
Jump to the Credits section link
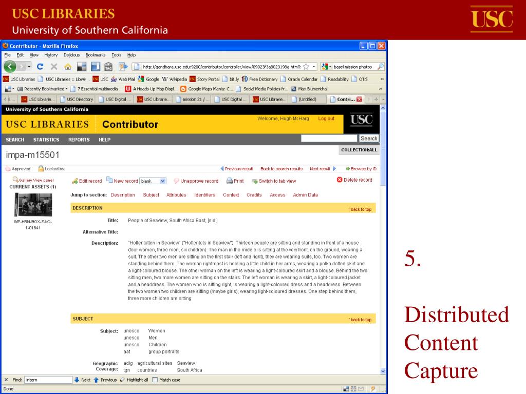click(254, 194)
